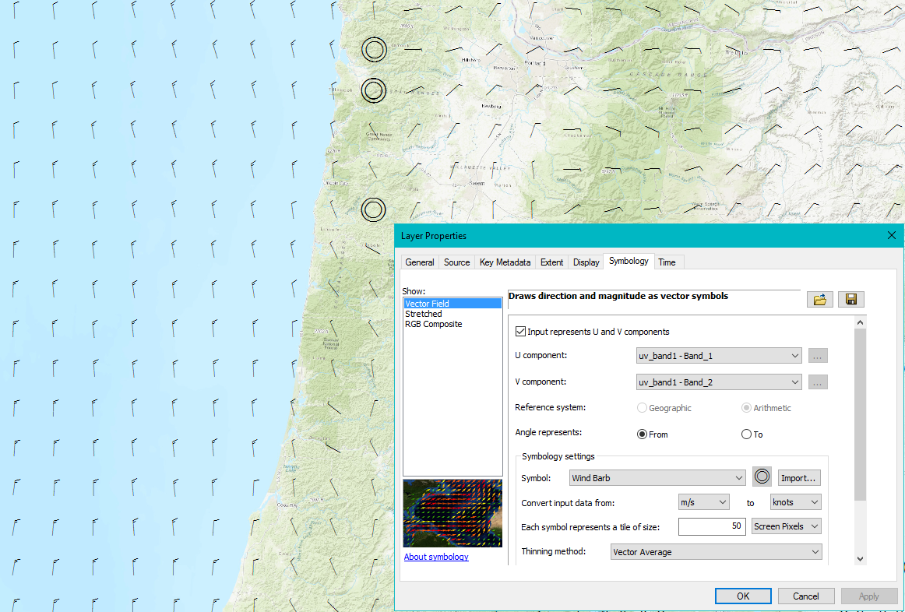Toggle Input represents U and V components checkbox

520,332
